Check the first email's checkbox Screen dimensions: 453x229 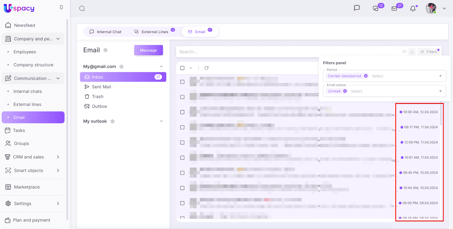tap(182, 82)
